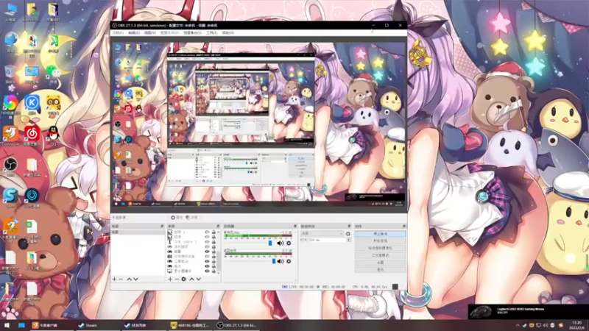Undock the 控件 panel via its header icon

pyautogui.click(x=403, y=227)
